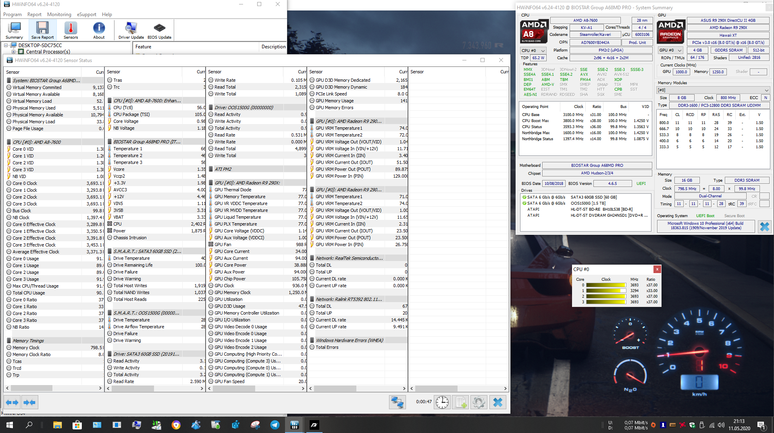
Task: Select the Virtual Memory Commited sensor row
Action: tap(55, 87)
